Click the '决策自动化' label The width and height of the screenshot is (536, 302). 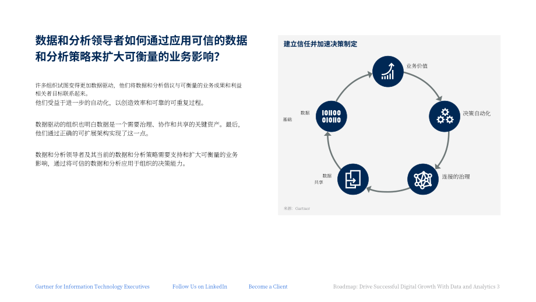pos(477,113)
